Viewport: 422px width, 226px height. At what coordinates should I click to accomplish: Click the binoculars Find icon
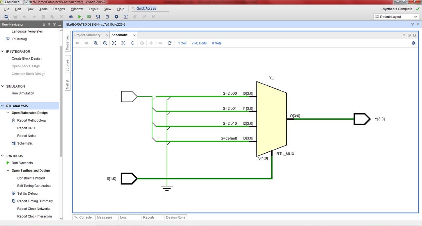pos(71,16)
